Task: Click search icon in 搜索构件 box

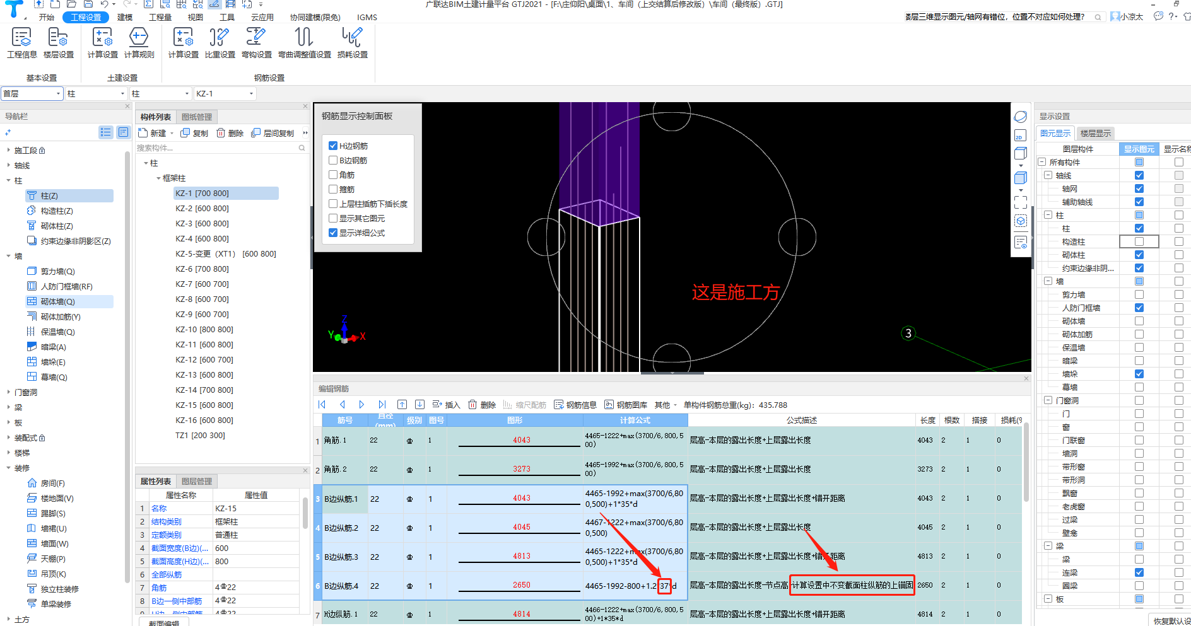Action: coord(302,148)
